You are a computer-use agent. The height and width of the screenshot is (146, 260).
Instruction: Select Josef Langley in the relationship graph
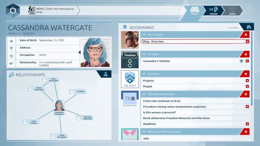[x=31, y=122]
